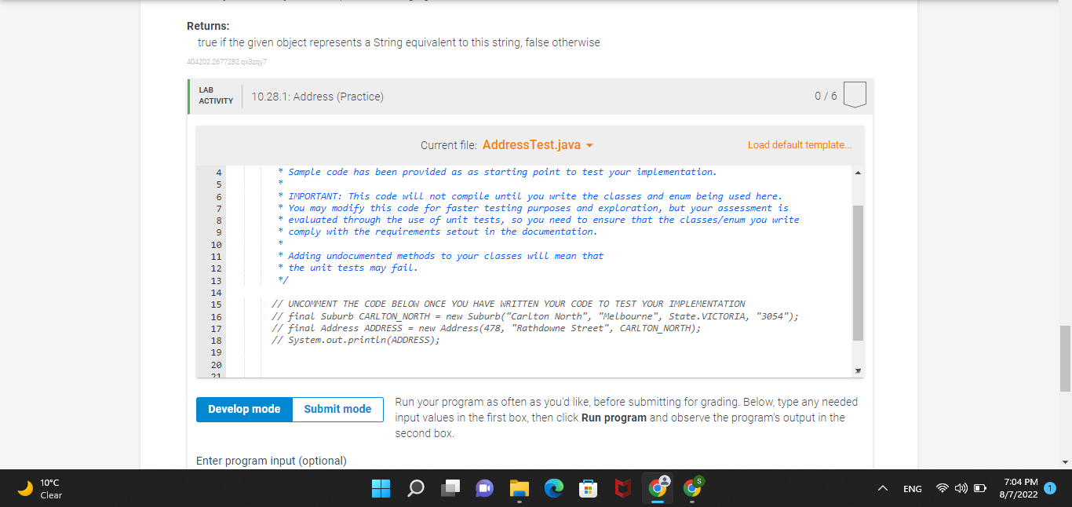Open the Windows Start menu
Viewport: 1072px width, 507px height.
(380, 488)
